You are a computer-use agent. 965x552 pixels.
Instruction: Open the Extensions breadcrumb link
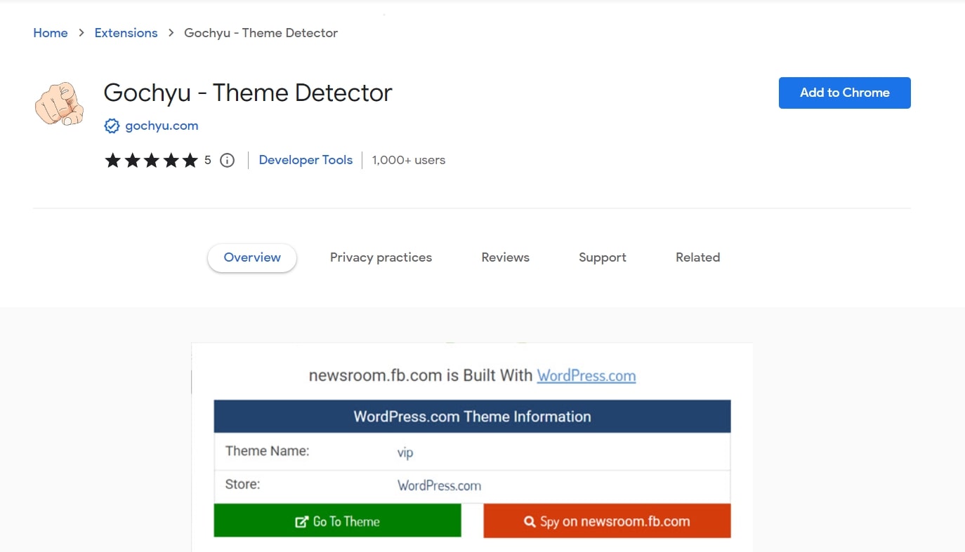(126, 33)
